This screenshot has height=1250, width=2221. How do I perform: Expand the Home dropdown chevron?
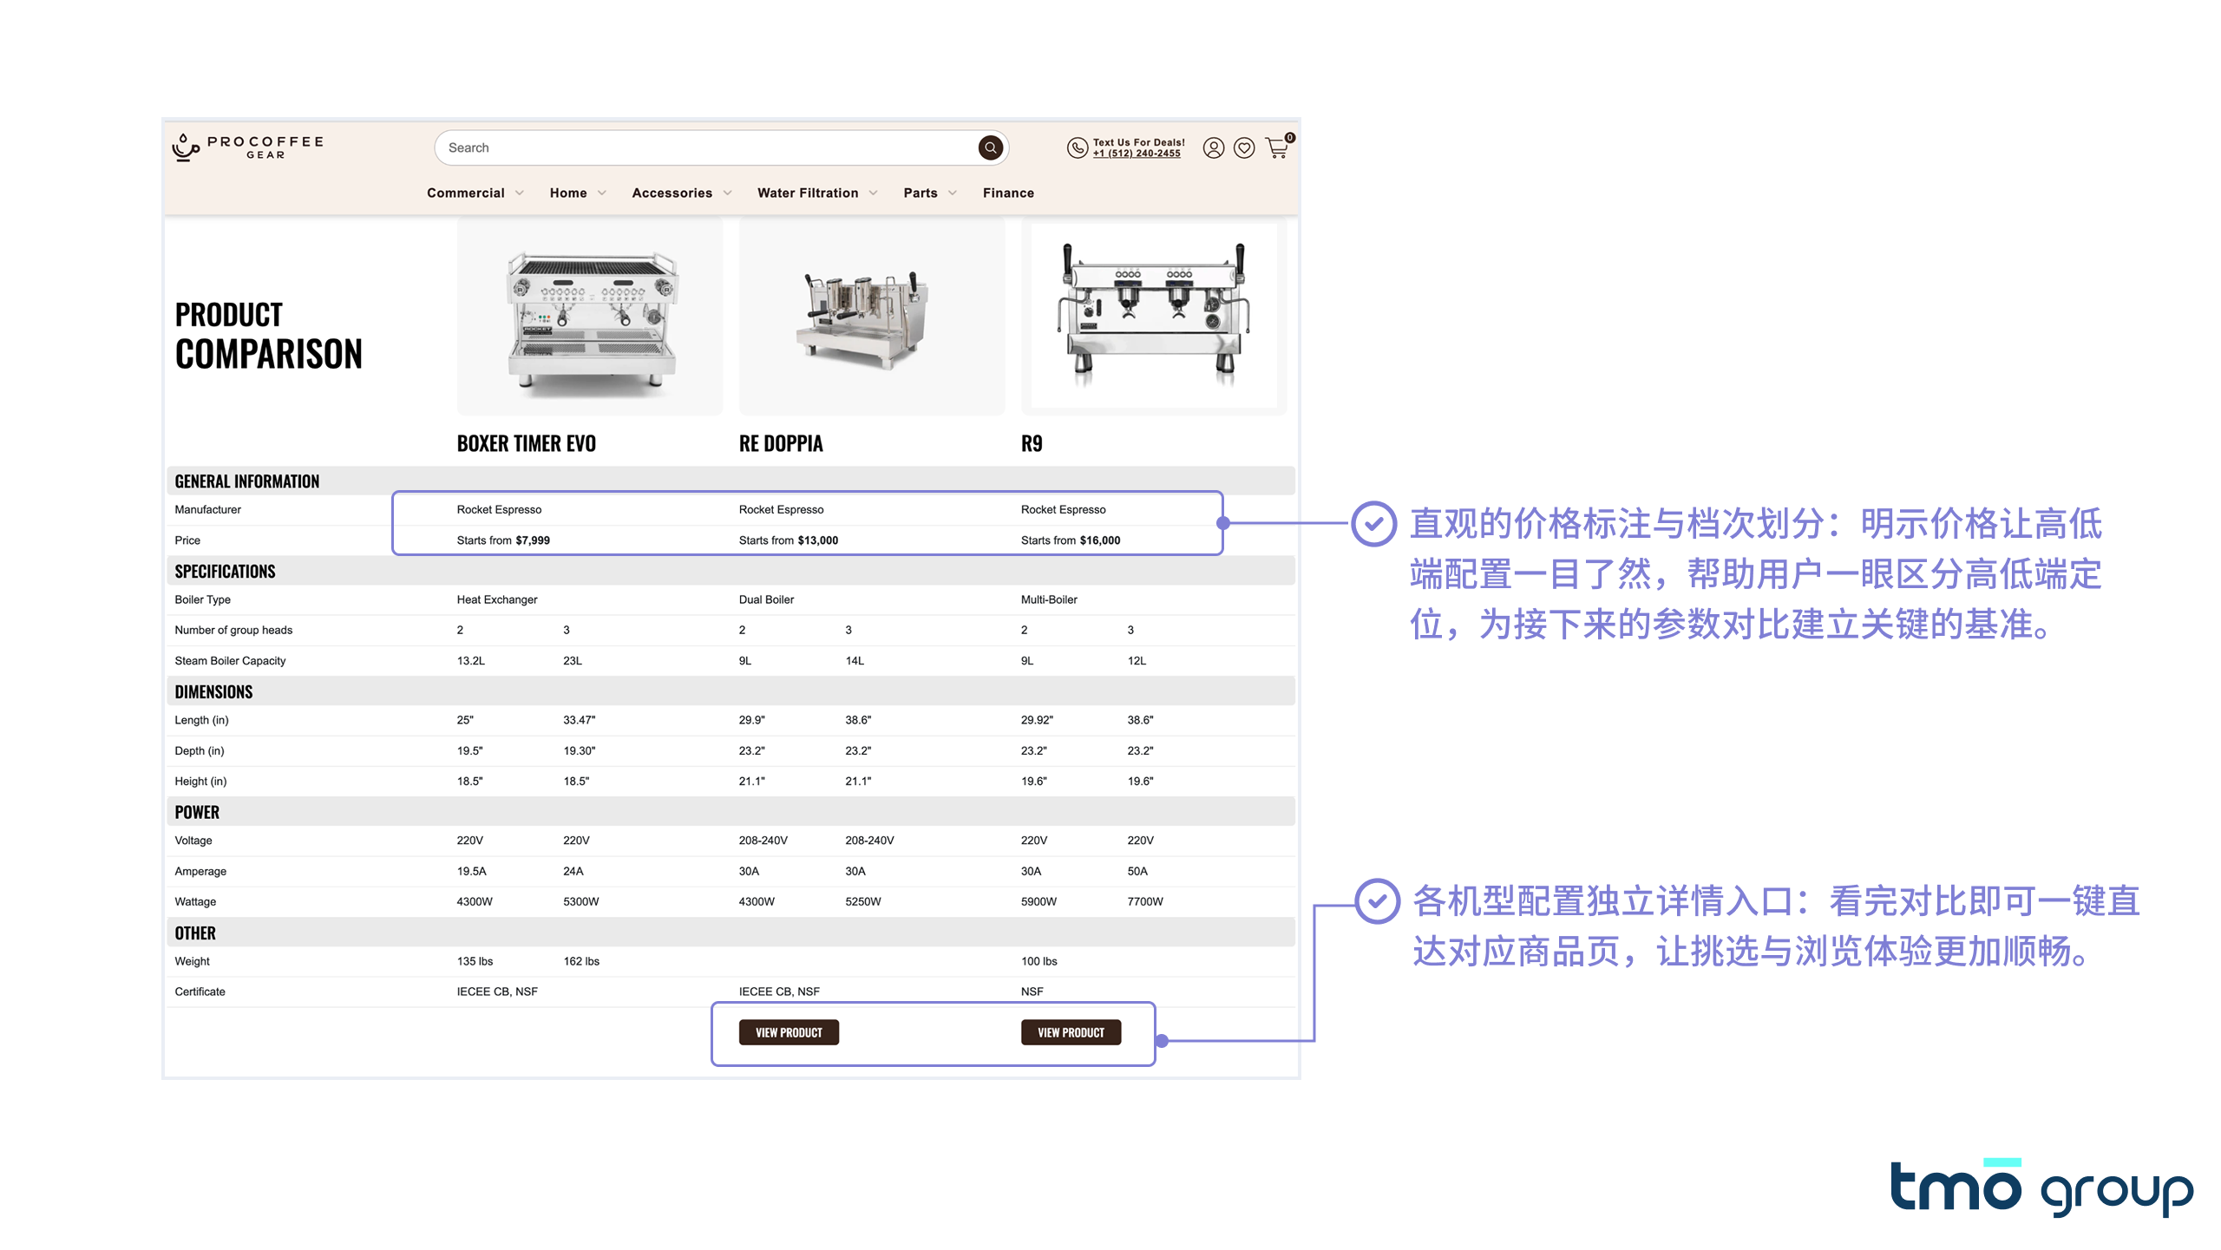click(602, 193)
